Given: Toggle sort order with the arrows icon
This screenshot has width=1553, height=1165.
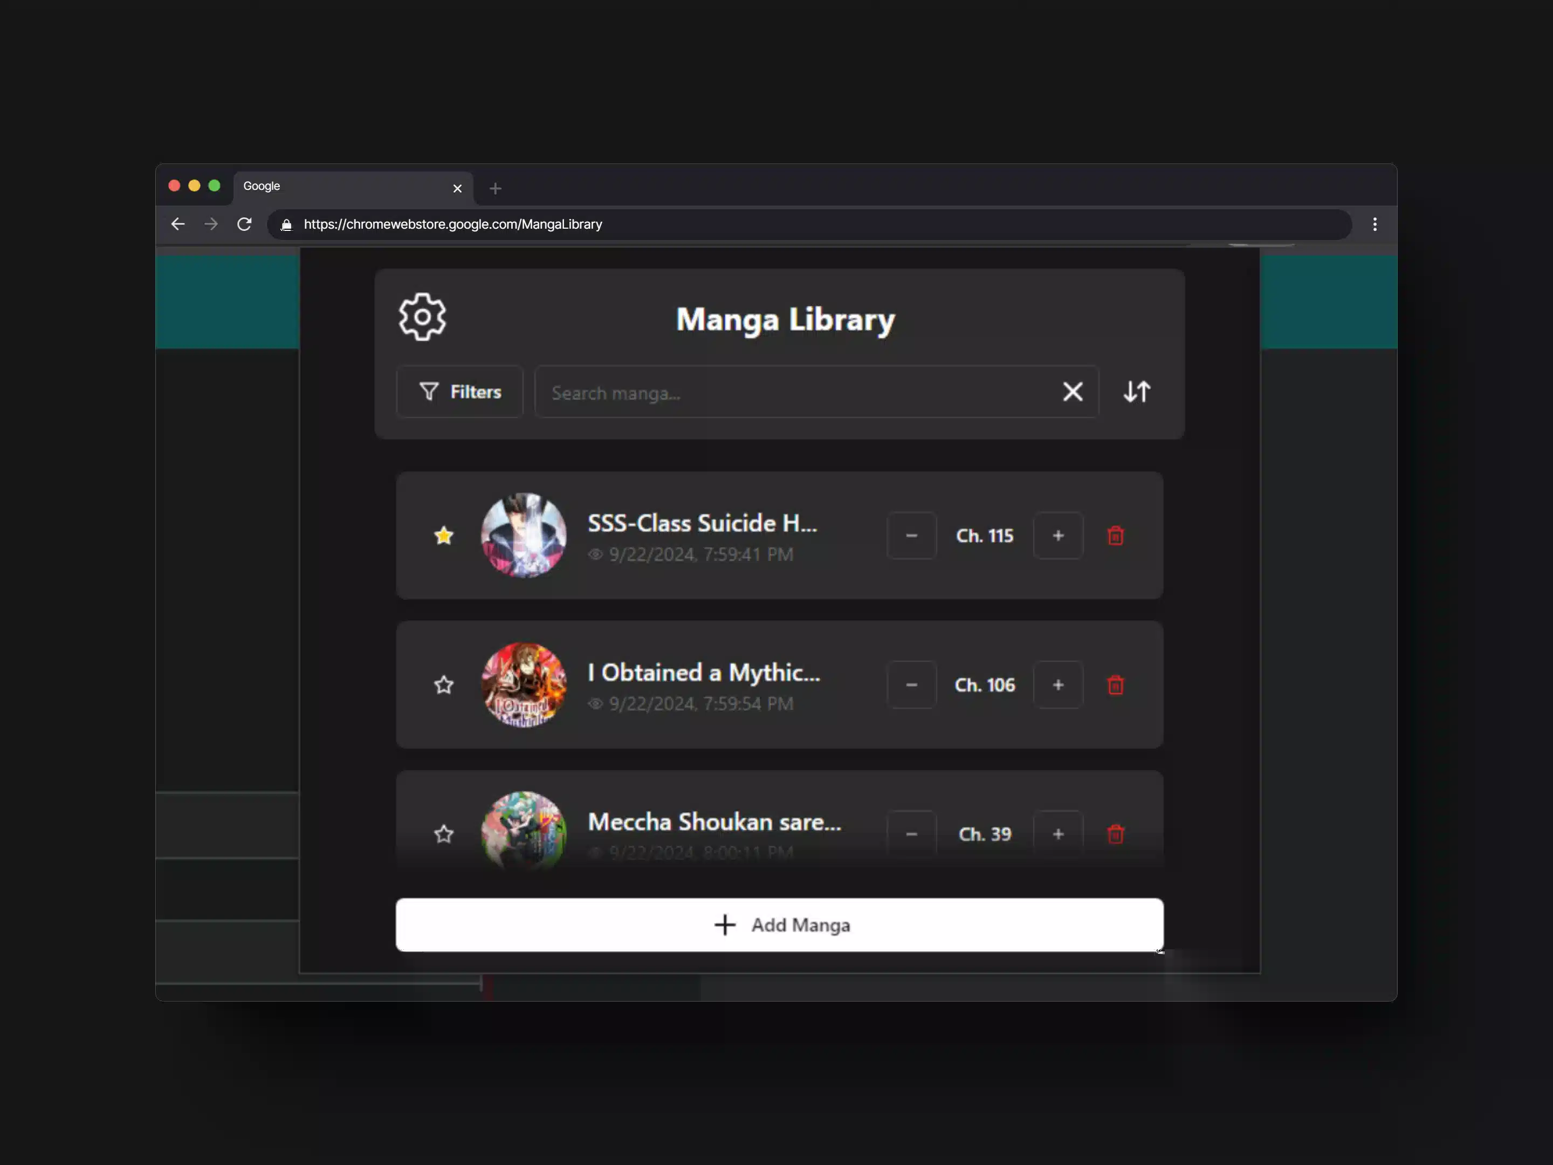Looking at the screenshot, I should [1137, 392].
